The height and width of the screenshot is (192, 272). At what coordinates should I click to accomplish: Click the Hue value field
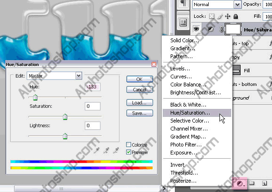(93, 87)
